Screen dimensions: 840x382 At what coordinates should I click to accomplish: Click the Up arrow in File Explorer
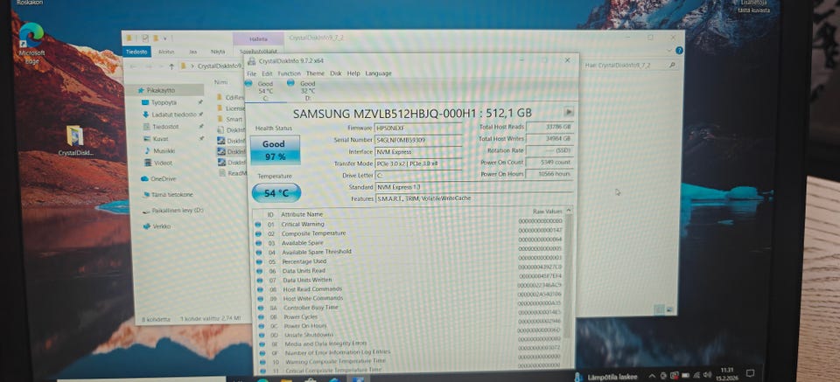(x=171, y=66)
